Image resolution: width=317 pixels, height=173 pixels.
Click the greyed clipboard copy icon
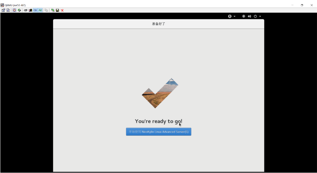[46, 10]
